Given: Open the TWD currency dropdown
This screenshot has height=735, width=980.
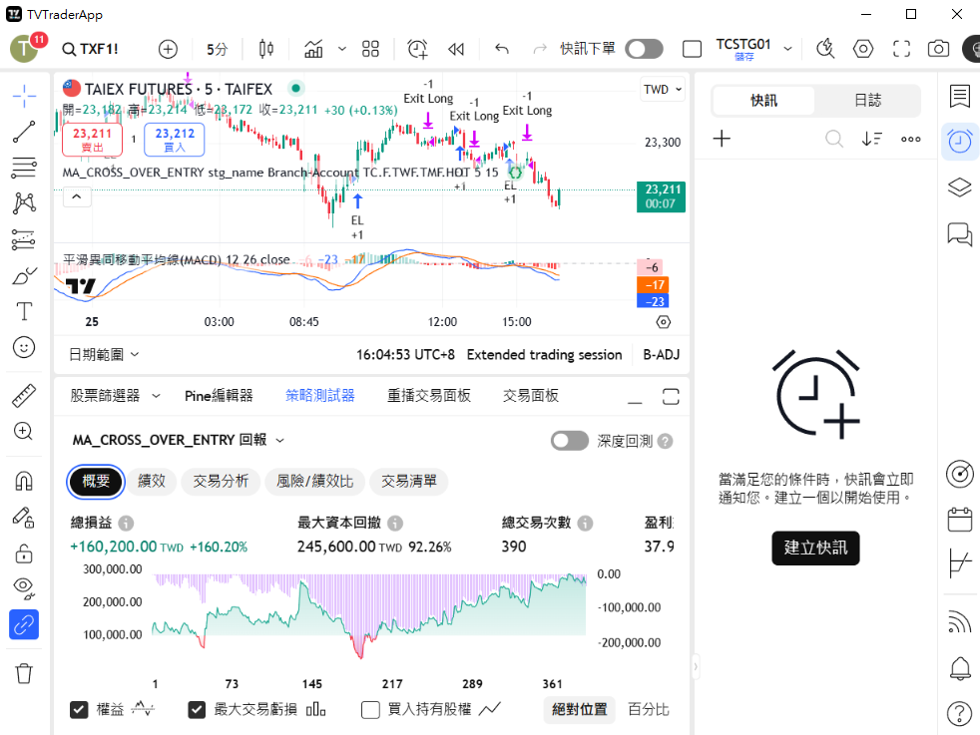Looking at the screenshot, I should tap(663, 90).
